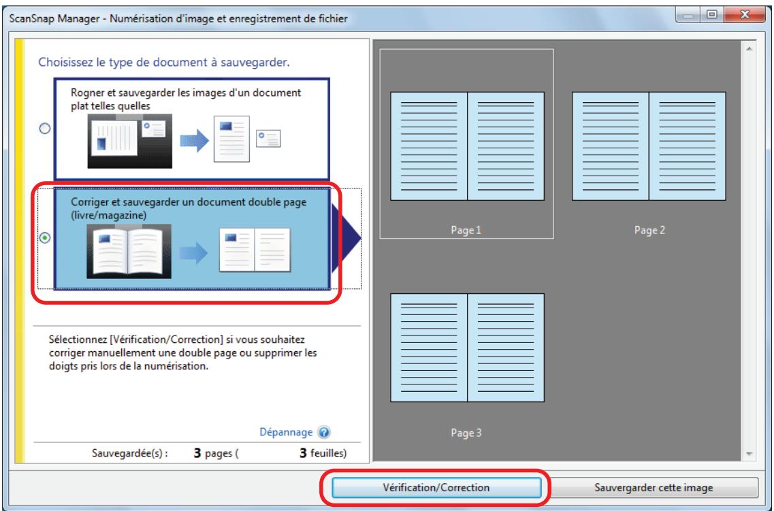Click the scrollbar up arrow in preview pane
Viewport: 774px width, 511px height.
click(x=749, y=49)
